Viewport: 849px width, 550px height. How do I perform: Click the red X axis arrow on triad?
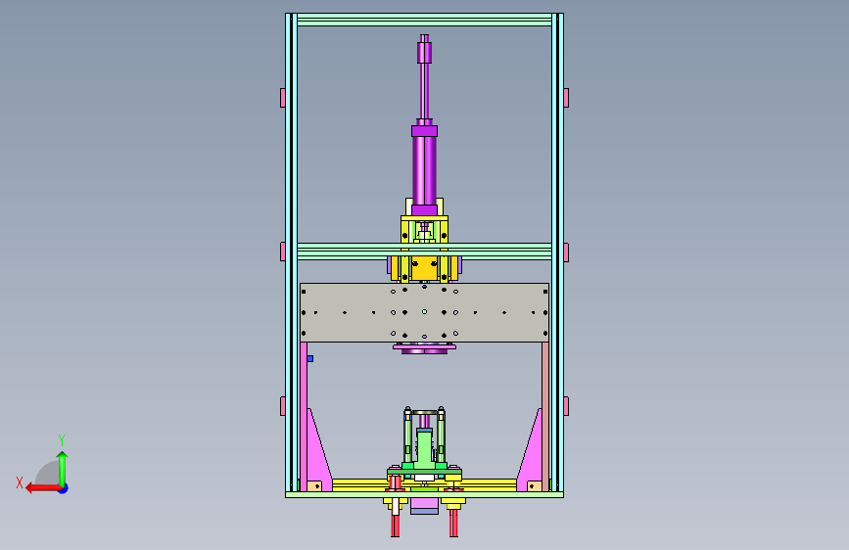coord(42,488)
